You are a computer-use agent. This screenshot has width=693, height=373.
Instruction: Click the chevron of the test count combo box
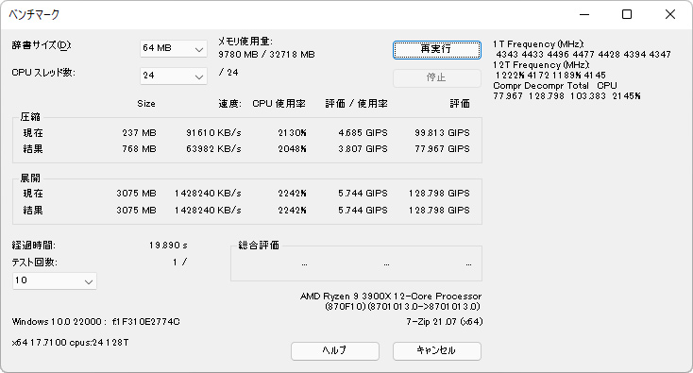pos(89,281)
